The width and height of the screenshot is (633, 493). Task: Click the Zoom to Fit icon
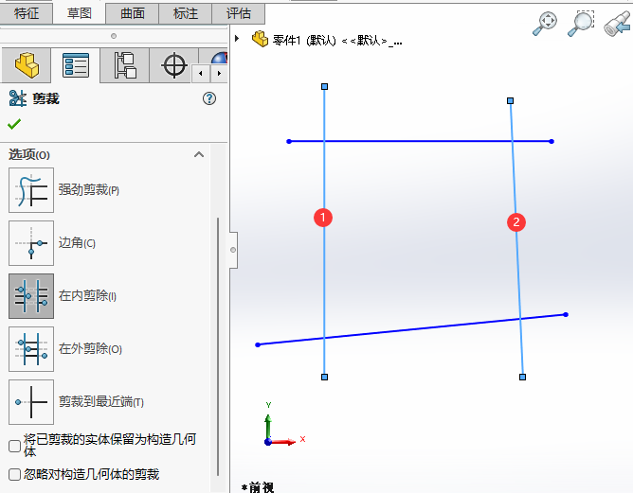click(545, 24)
